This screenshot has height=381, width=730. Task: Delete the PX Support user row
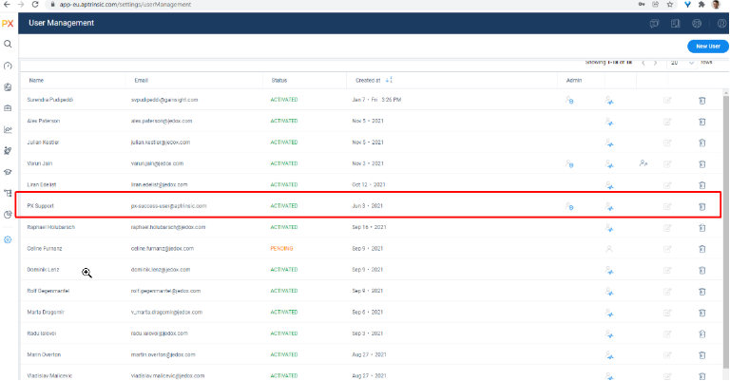tap(702, 205)
